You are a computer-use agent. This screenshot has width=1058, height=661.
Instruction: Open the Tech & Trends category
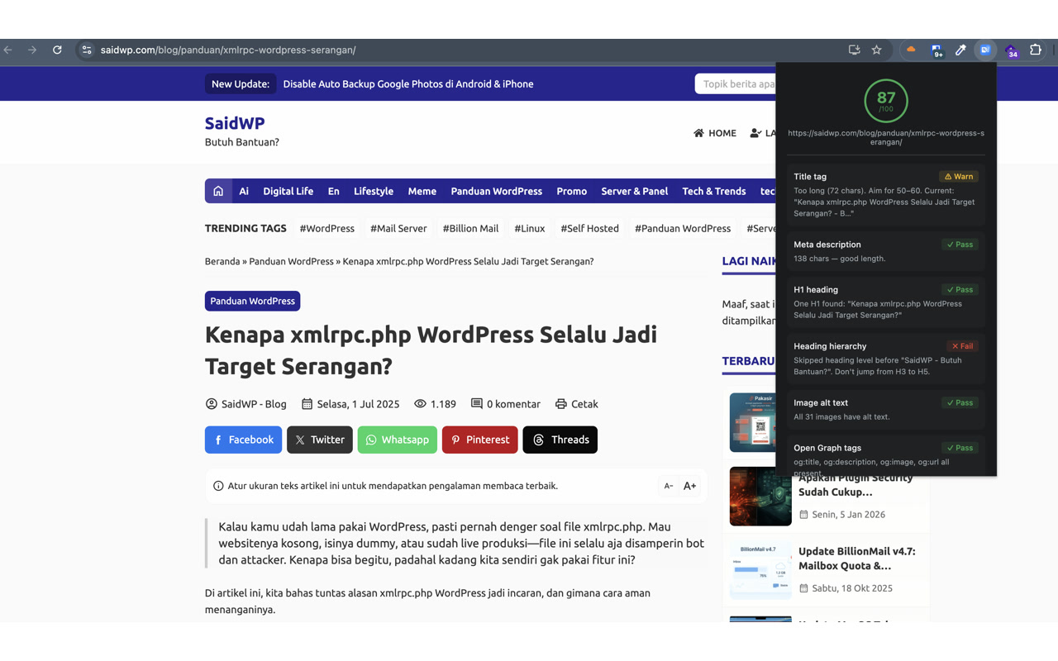click(714, 191)
